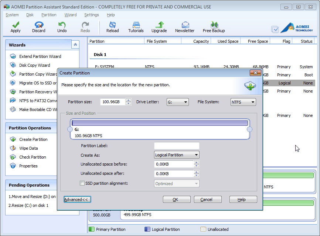Click the Disk 1 heading

(x=100, y=55)
